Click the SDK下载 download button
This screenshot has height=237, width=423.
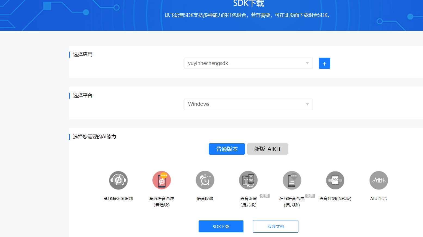point(221,226)
